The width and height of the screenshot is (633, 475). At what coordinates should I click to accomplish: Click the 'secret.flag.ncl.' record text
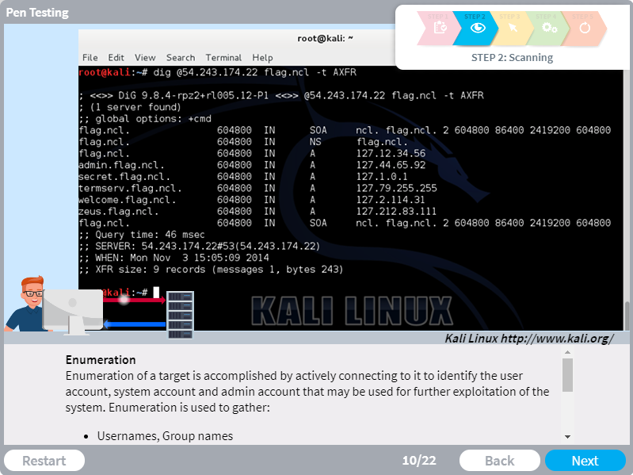[124, 177]
